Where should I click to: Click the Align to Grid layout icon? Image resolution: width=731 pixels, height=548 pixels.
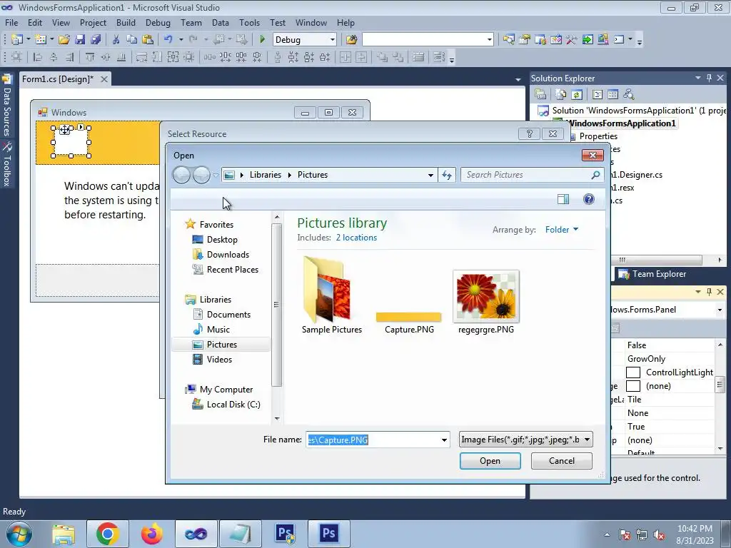click(16, 57)
